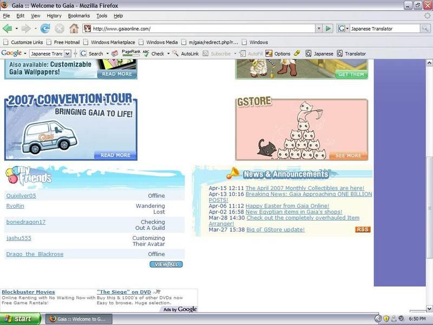Expand the Google toolbar search box dropdown
This screenshot has height=325, width=433.
pyautogui.click(x=68, y=54)
